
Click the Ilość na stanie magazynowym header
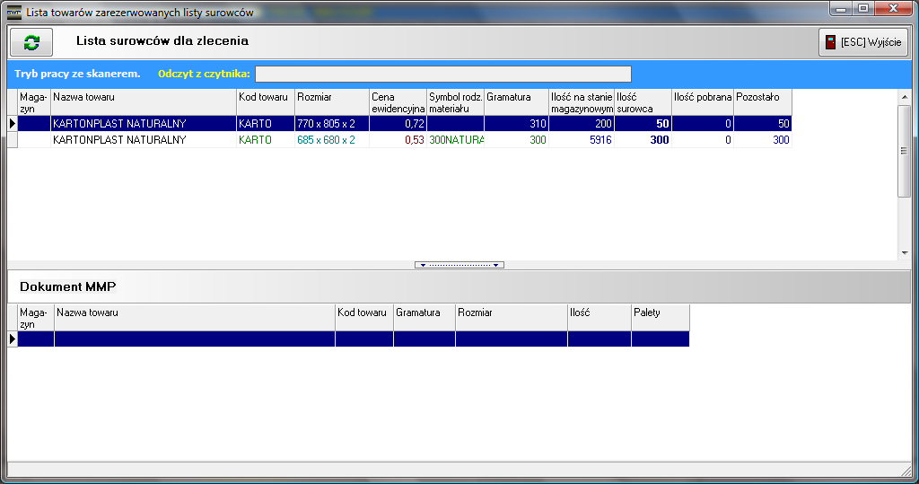pyautogui.click(x=581, y=101)
